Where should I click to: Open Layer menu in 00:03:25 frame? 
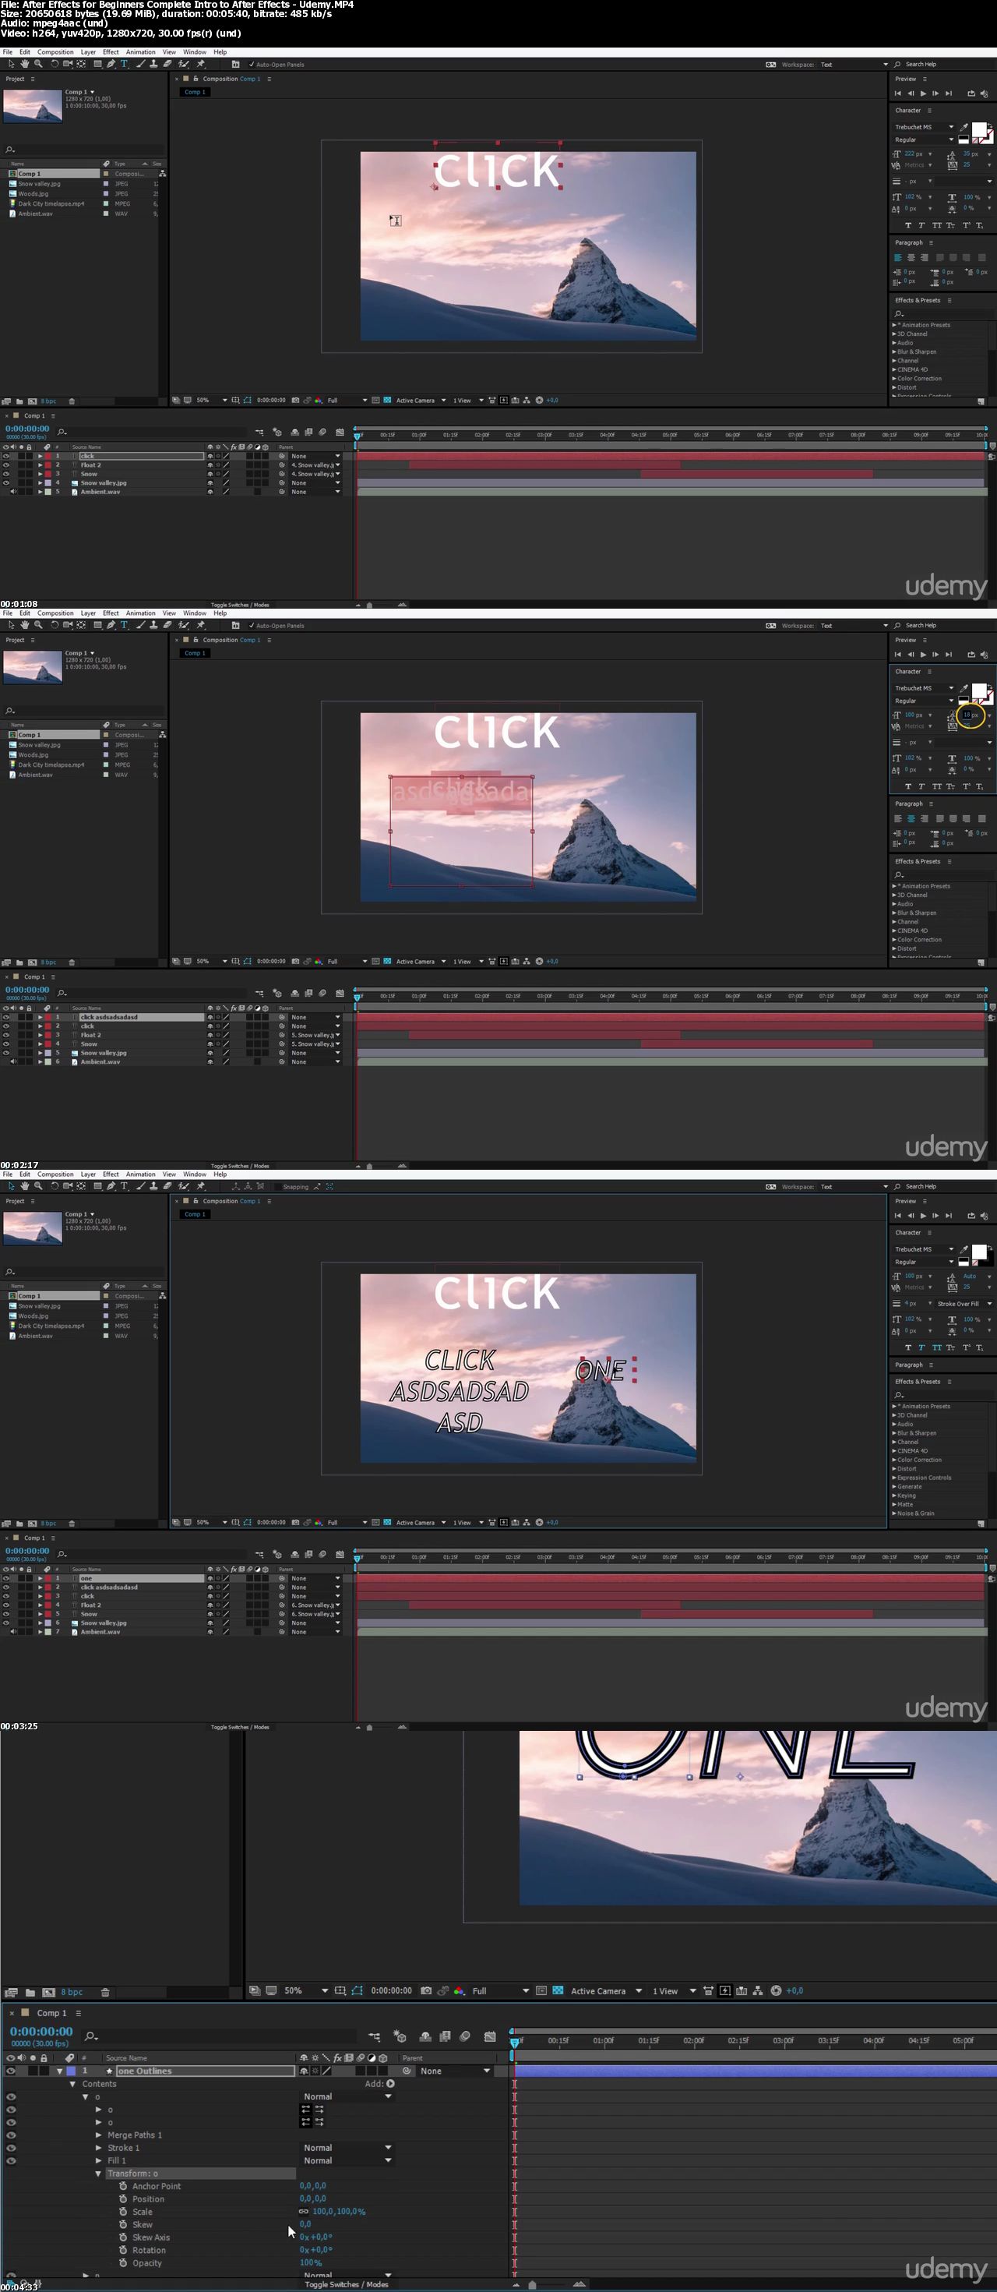click(x=88, y=1174)
